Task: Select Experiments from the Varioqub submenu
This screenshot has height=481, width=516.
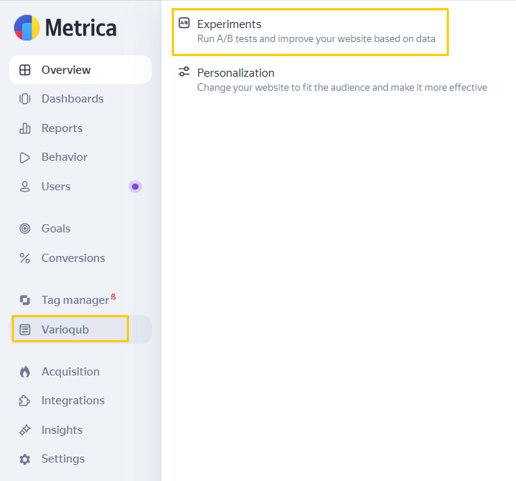Action: tap(310, 32)
